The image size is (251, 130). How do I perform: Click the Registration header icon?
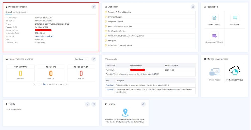pos(205,7)
